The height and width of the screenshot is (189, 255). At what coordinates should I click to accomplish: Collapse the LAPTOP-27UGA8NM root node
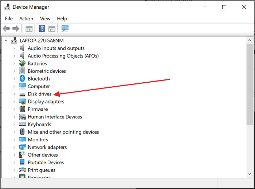pos(6,40)
